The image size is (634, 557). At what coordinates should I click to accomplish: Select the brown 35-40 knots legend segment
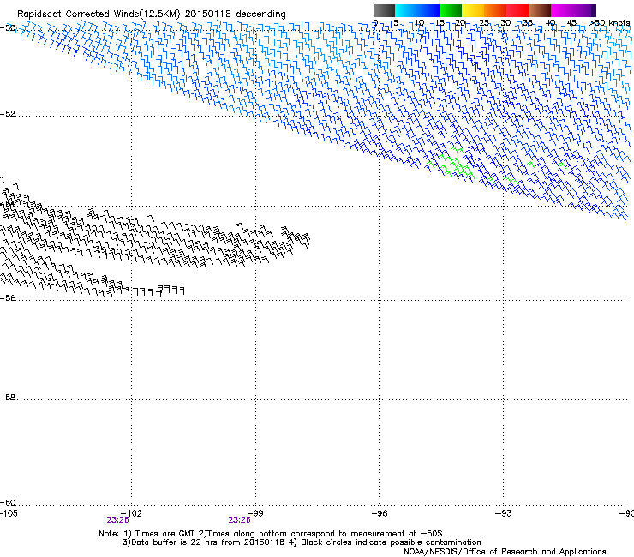[x=540, y=10]
